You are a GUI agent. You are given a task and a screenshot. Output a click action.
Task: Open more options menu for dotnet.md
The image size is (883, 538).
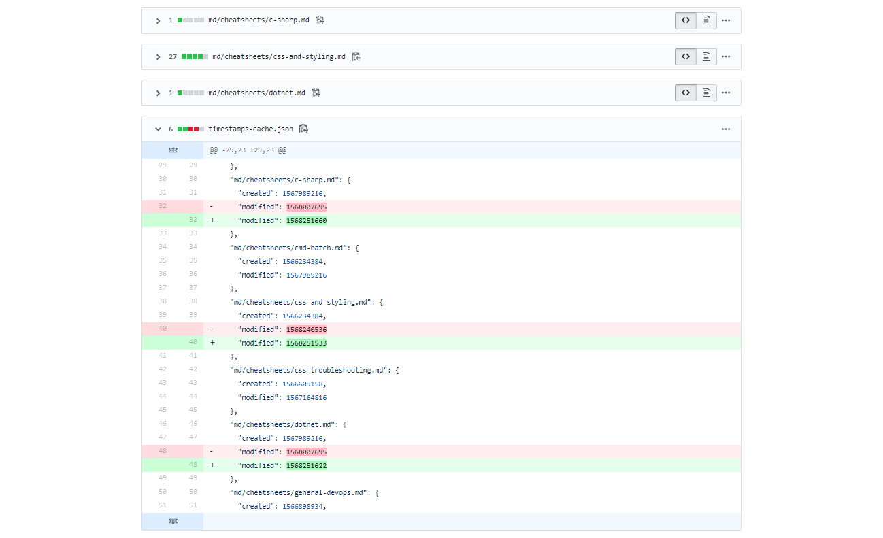(x=726, y=93)
